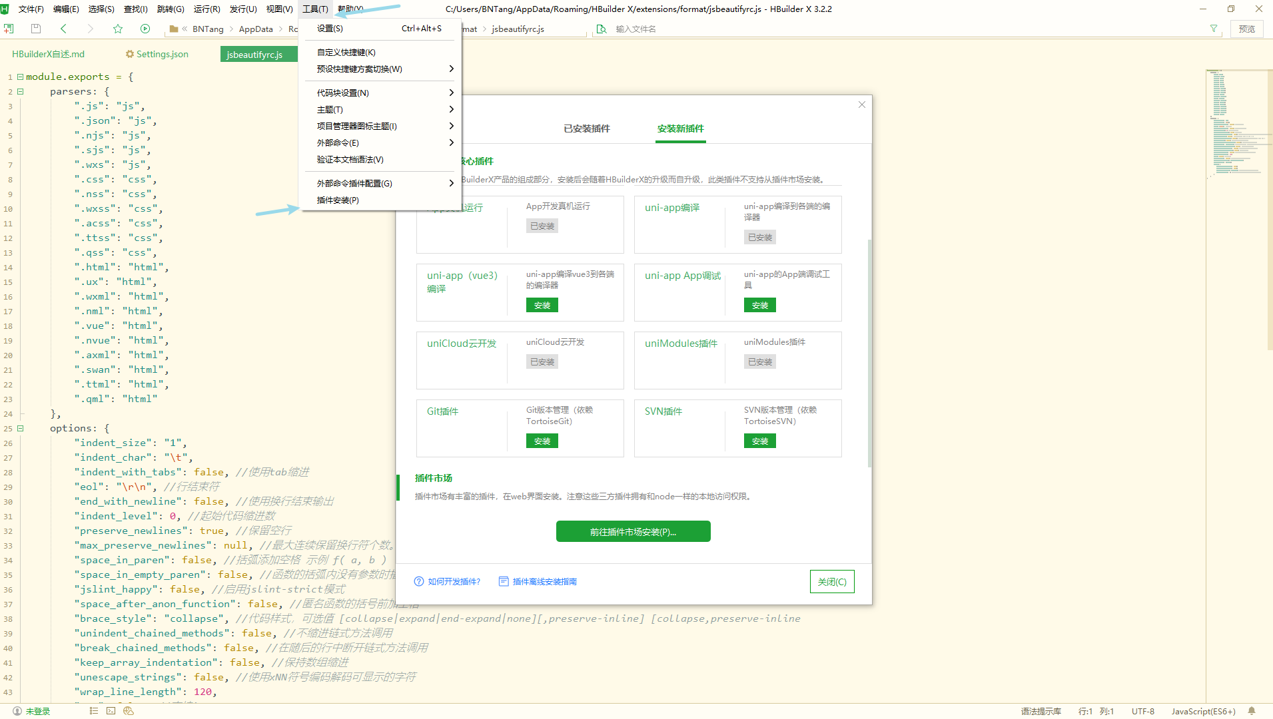Click the 预览 button
The width and height of the screenshot is (1273, 719).
1246,29
